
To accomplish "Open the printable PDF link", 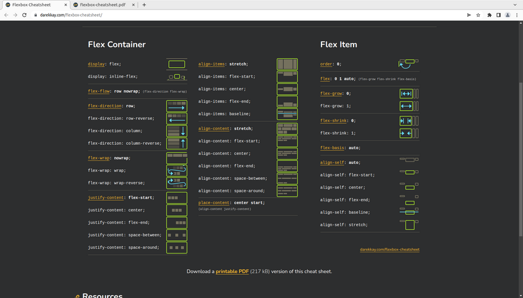I will 232,271.
